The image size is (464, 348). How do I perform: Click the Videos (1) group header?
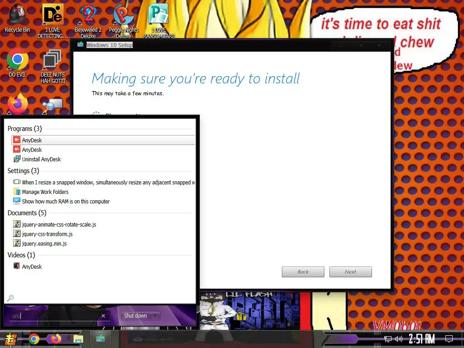[21, 255]
